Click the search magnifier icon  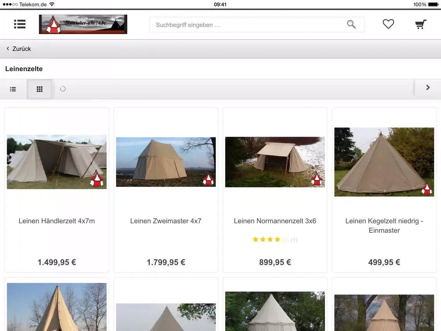(x=351, y=24)
